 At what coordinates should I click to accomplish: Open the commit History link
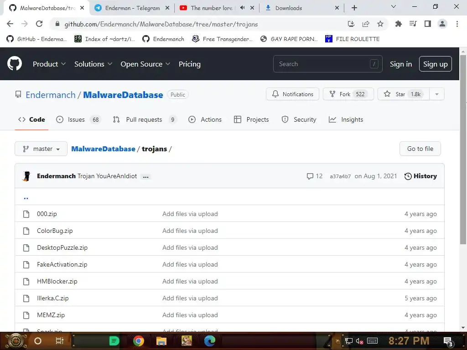pos(420,176)
